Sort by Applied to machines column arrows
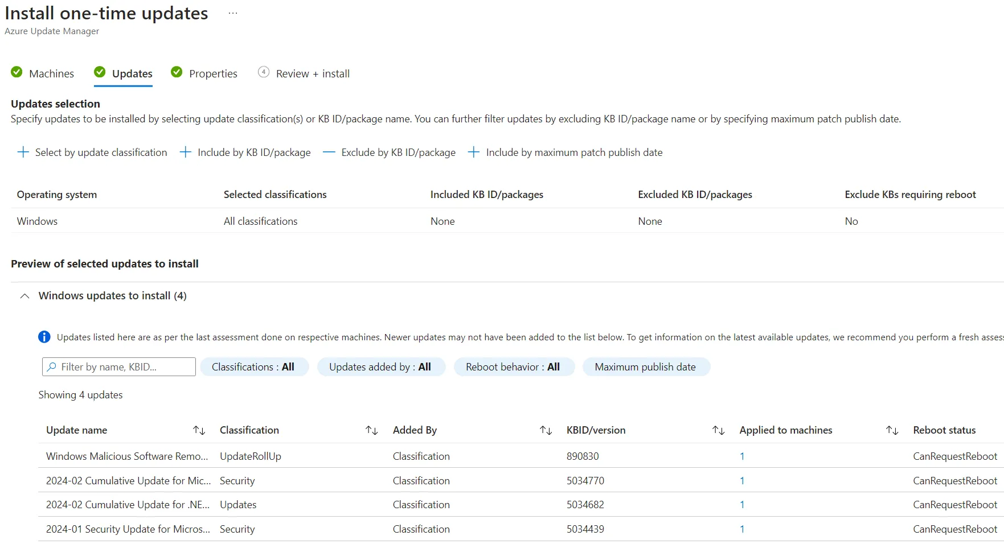This screenshot has height=548, width=1004. point(892,430)
